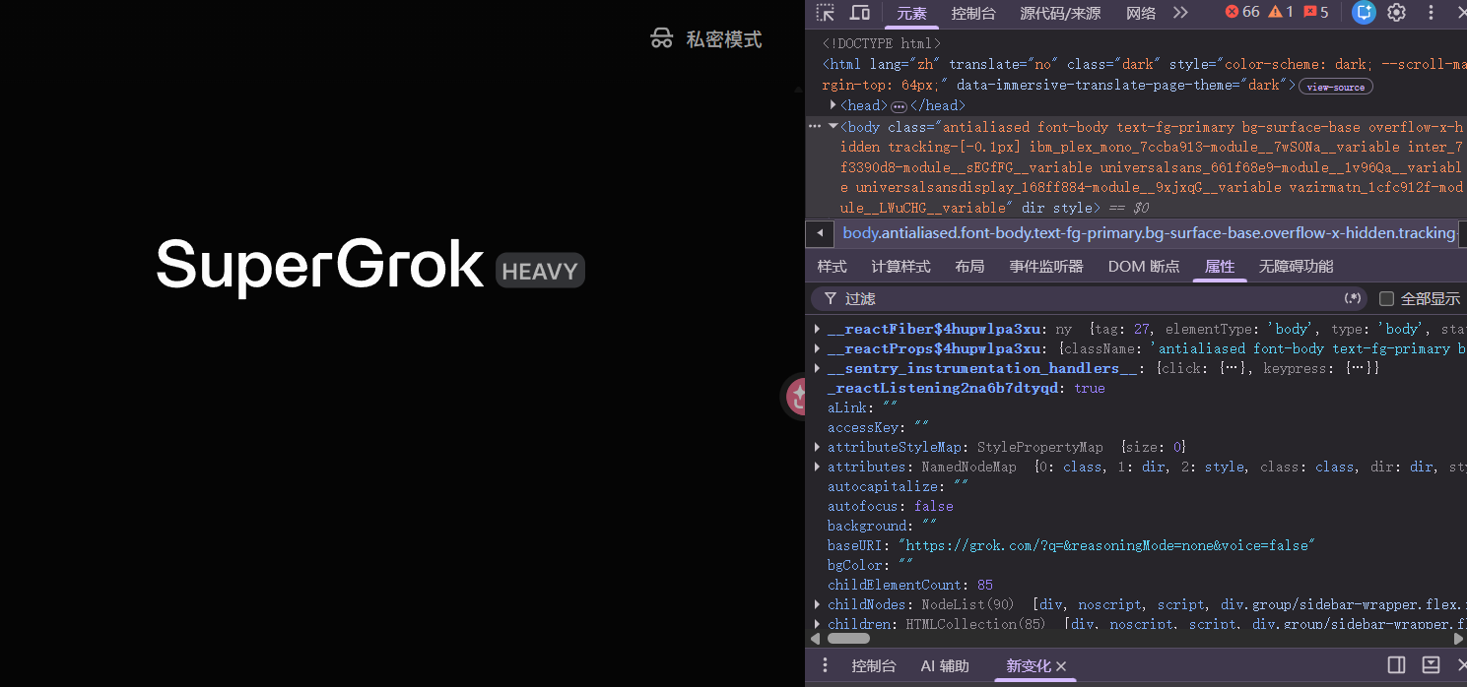Open the 计算样式 pane tab
The height and width of the screenshot is (687, 1467).
900,267
